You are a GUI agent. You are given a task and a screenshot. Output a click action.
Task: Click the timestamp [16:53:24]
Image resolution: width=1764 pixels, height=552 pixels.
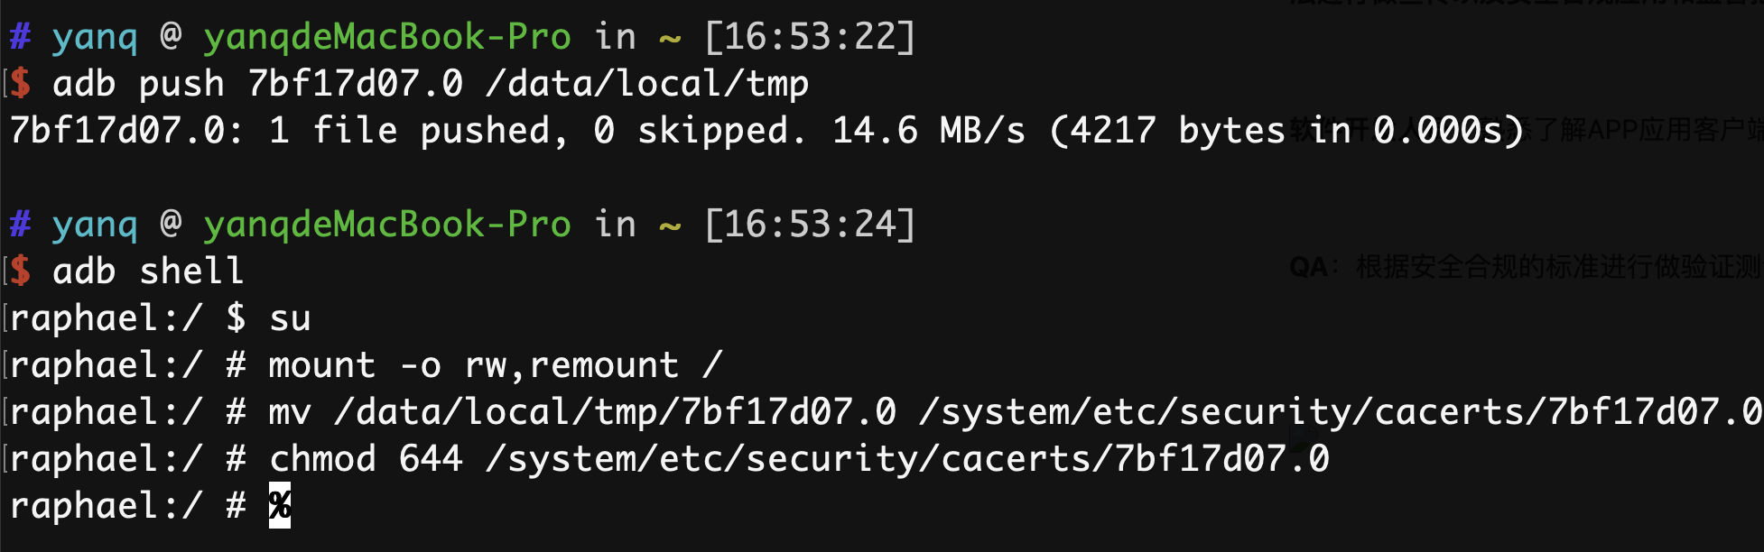pos(810,225)
